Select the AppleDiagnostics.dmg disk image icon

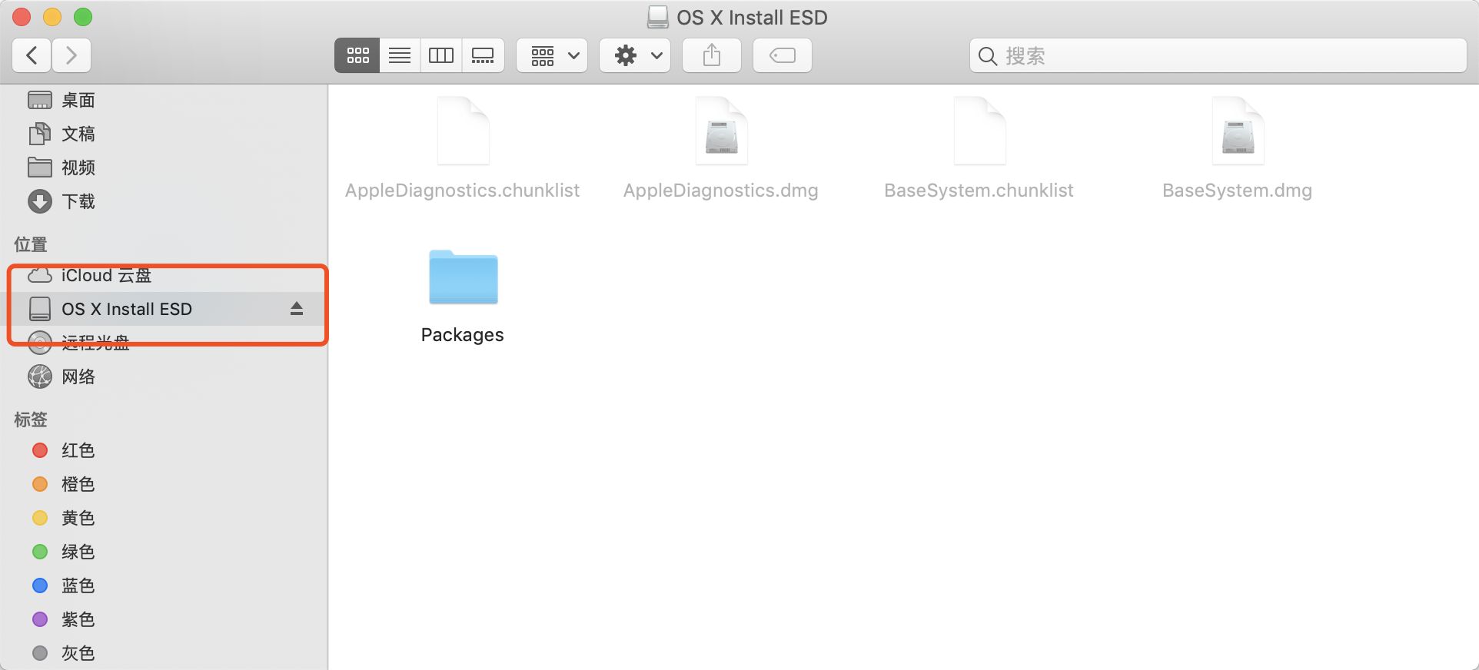tap(722, 131)
